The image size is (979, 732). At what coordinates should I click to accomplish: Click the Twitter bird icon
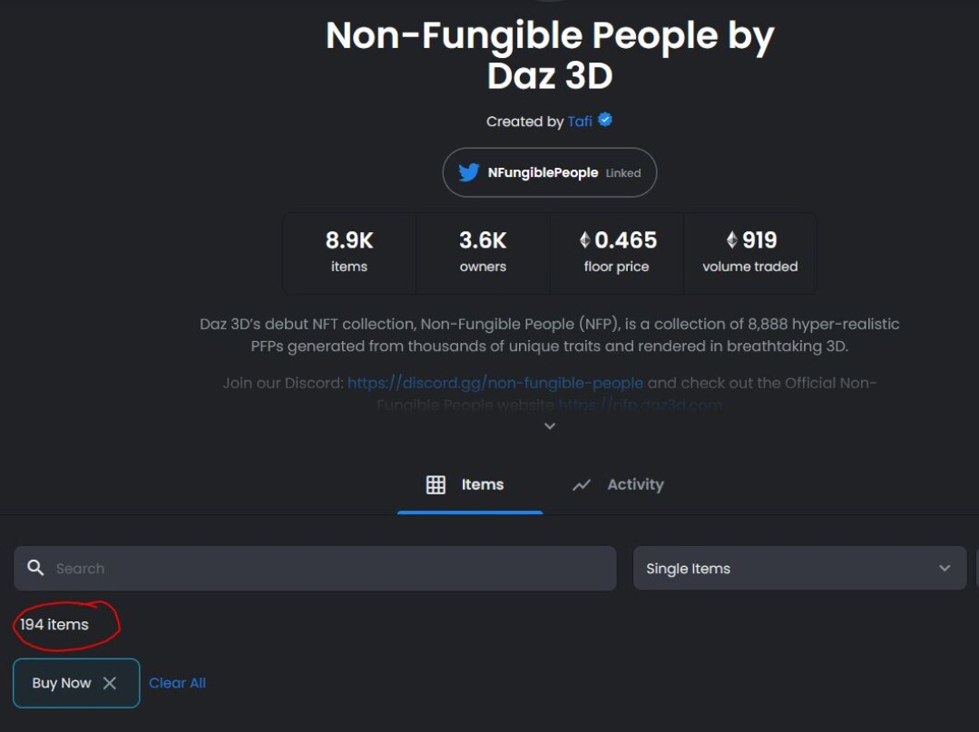pos(468,172)
